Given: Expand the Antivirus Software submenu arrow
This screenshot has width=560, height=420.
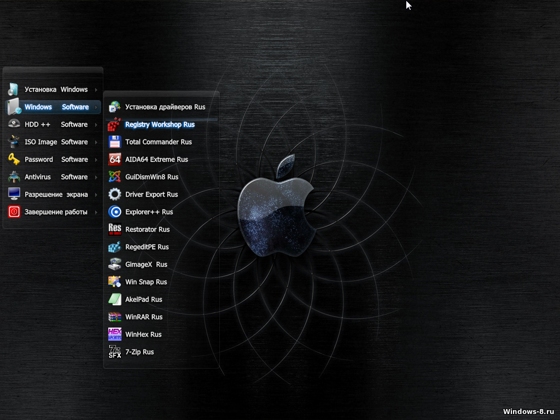Looking at the screenshot, I should [96, 177].
